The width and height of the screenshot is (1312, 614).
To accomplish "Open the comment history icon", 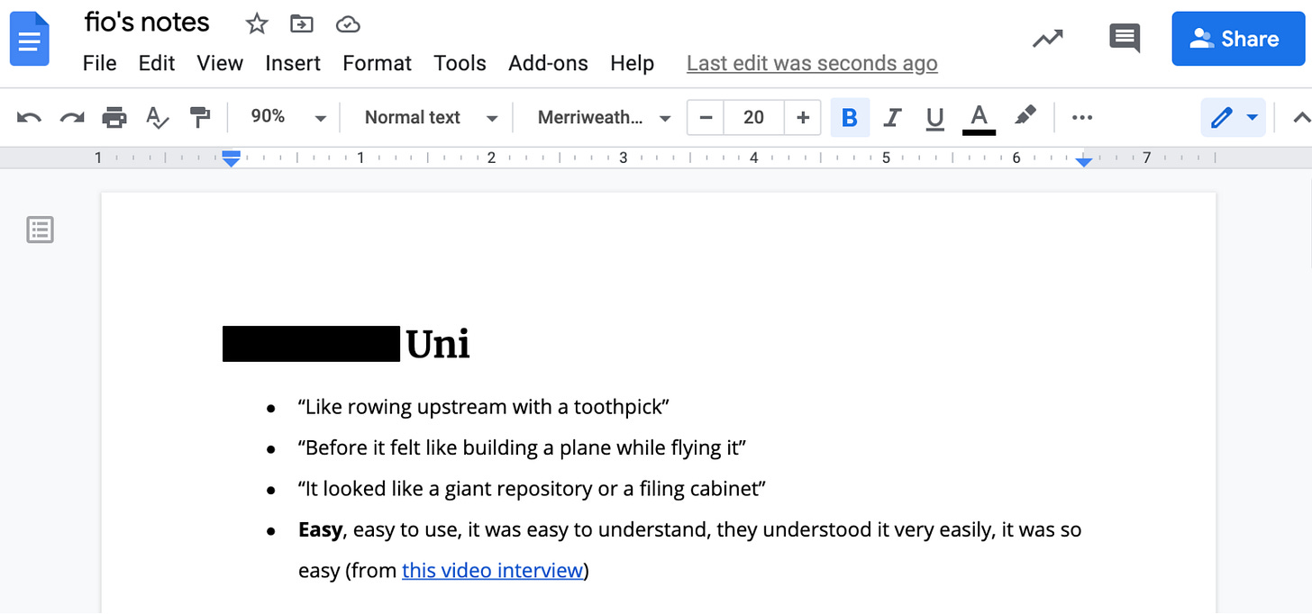I will [x=1125, y=39].
